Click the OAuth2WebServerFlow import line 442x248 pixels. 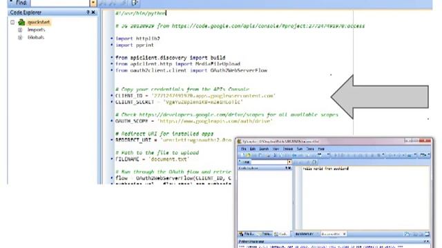click(x=191, y=70)
